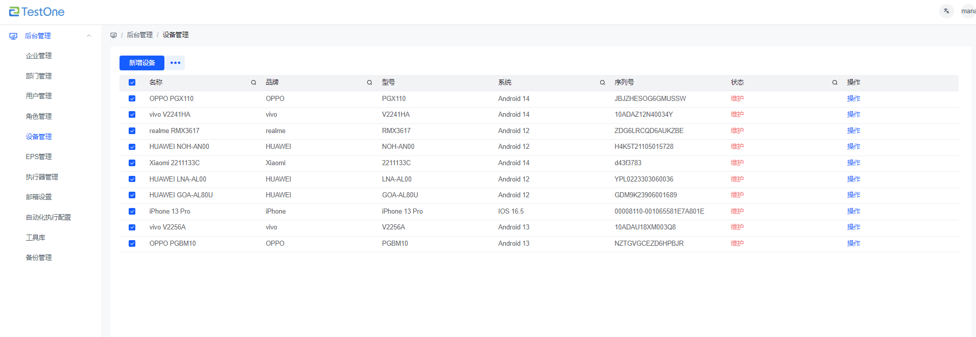Click 操作 link for HUAWEI LNA-AL00
The height and width of the screenshot is (337, 976).
click(x=853, y=179)
